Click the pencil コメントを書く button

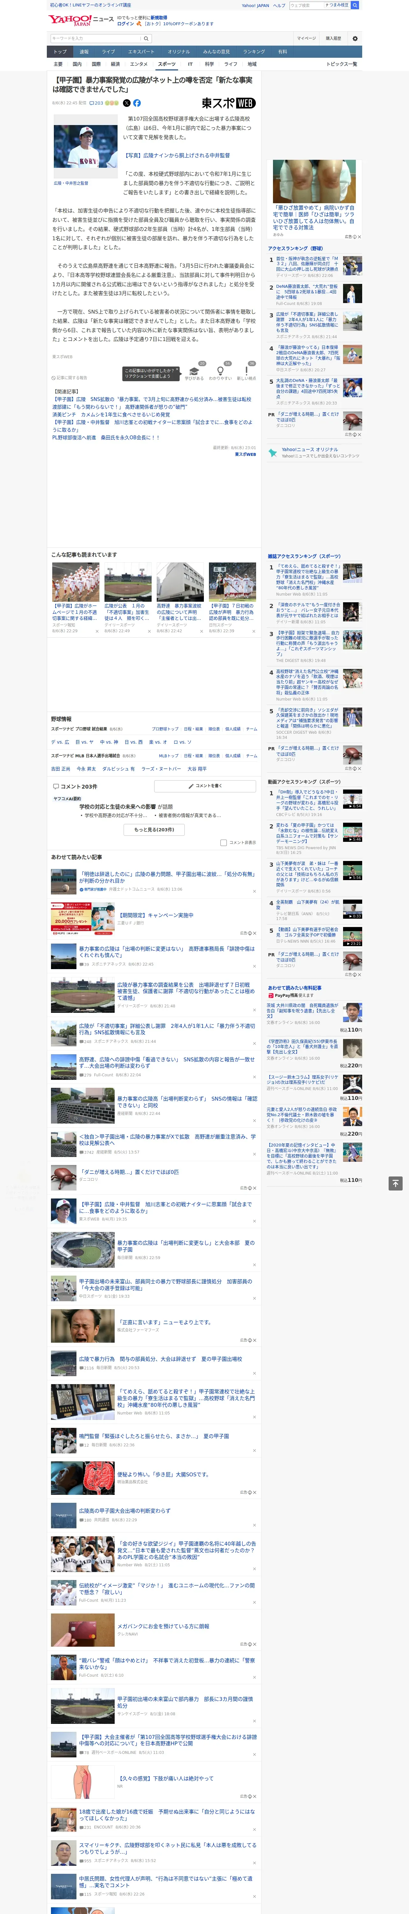coord(205,785)
